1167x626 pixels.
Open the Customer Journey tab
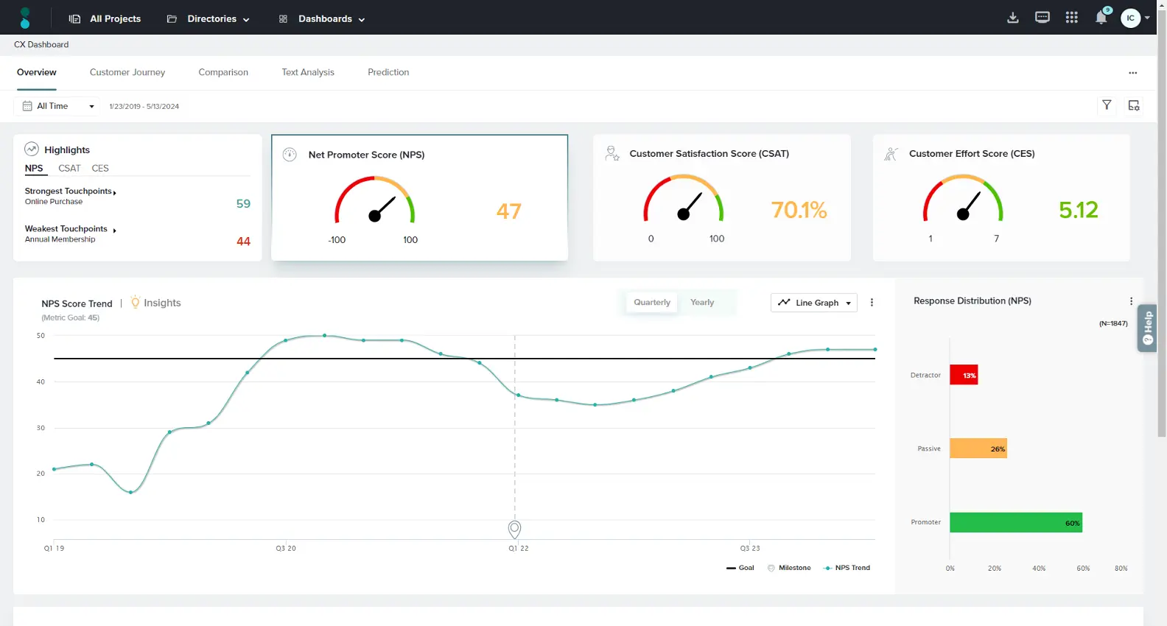(x=127, y=72)
